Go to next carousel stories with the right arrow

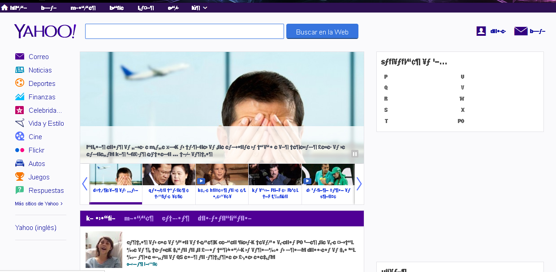click(x=359, y=183)
